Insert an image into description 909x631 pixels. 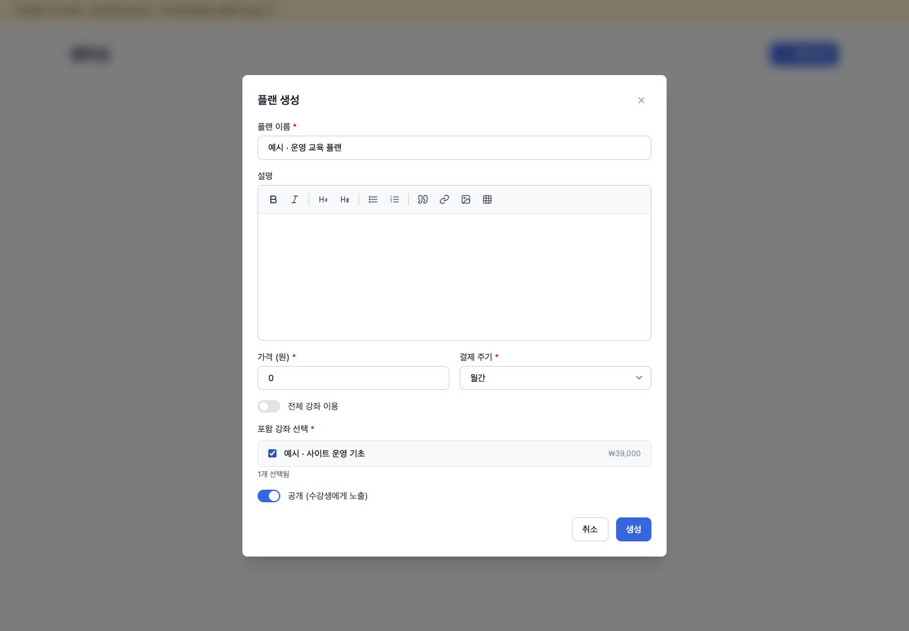[x=466, y=199]
